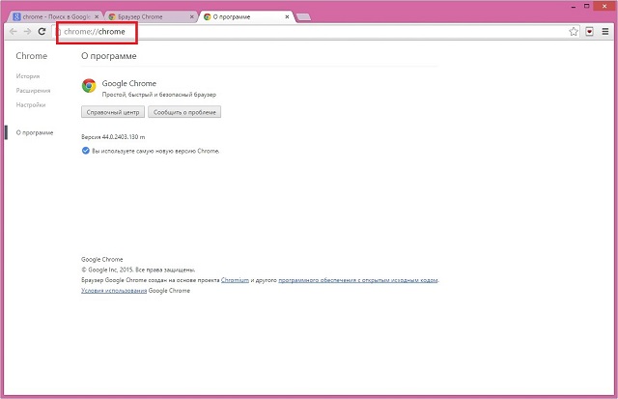This screenshot has width=618, height=399.
Task: Open a new tab with the new-tab button
Action: (303, 17)
